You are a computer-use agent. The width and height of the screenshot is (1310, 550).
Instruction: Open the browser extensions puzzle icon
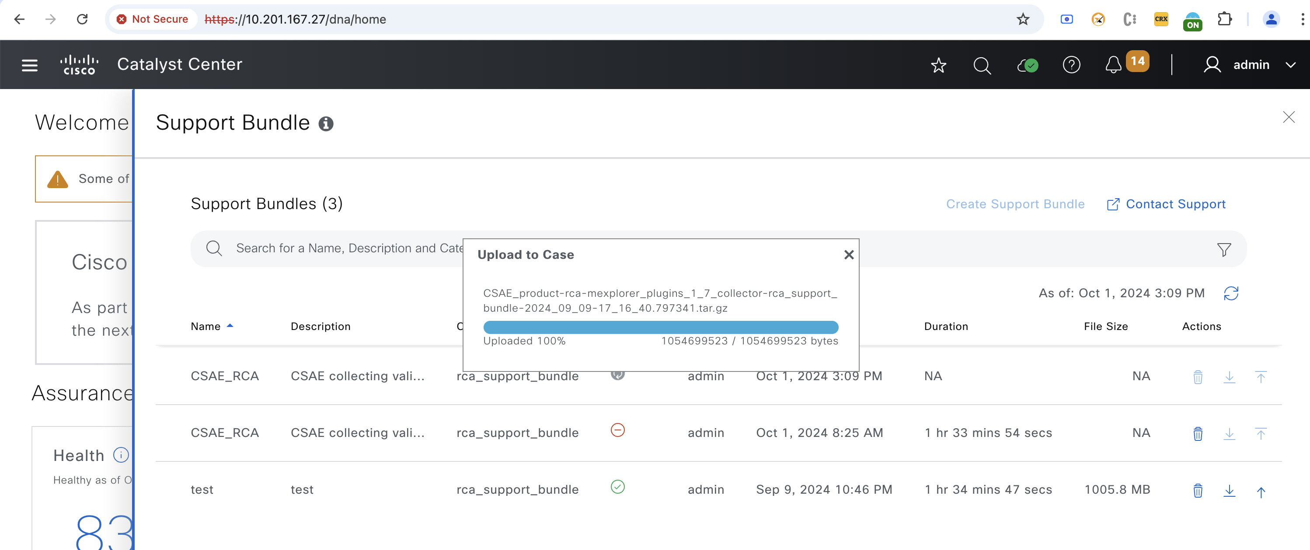(x=1225, y=19)
